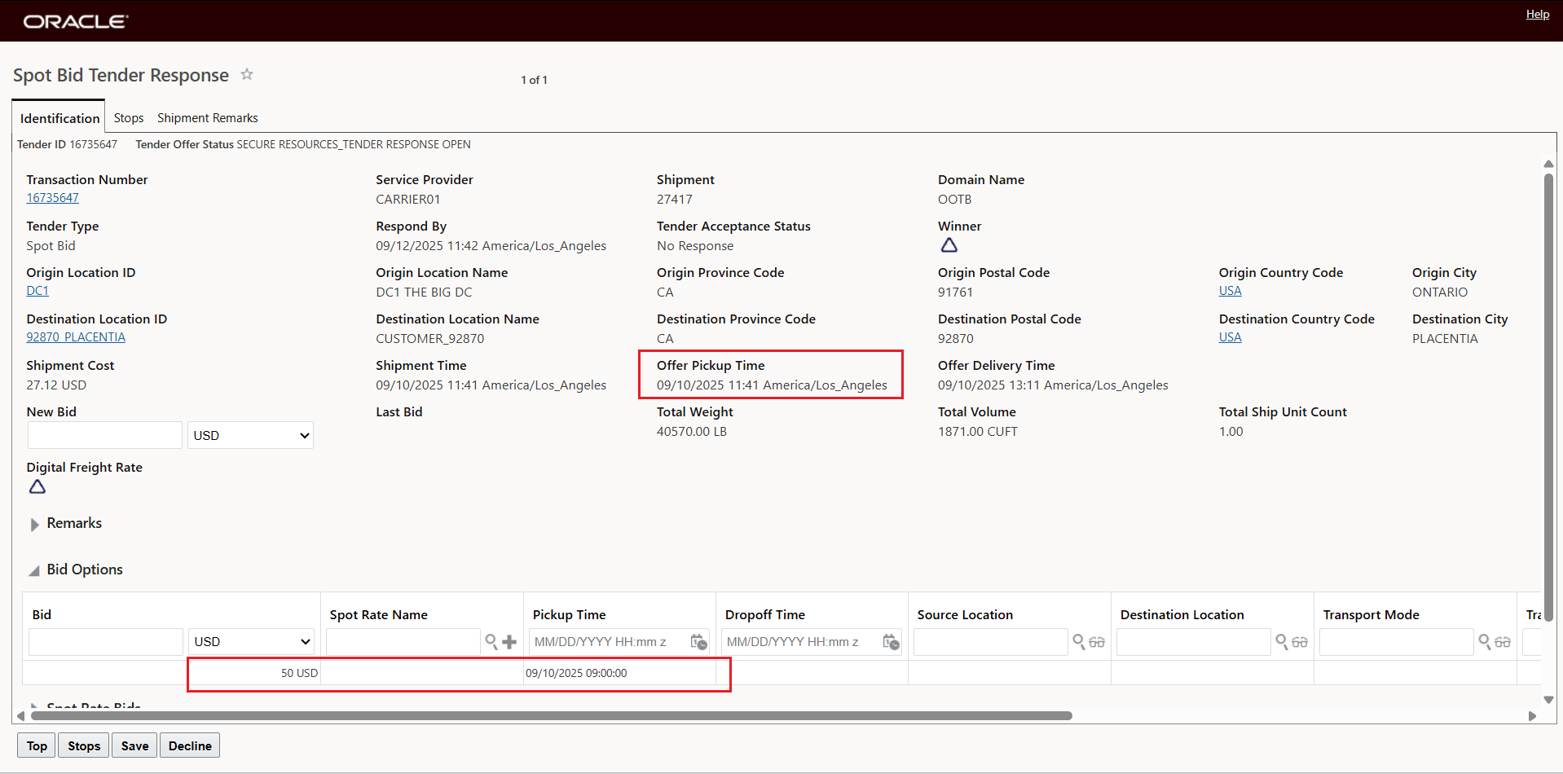Open the Dropoff Time calendar icon
This screenshot has width=1563, height=774.
coord(891,642)
